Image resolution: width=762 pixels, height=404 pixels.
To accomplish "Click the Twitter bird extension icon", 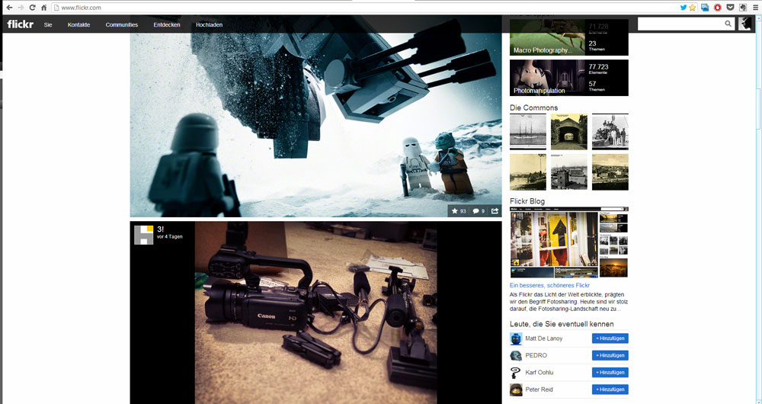I will click(683, 7).
